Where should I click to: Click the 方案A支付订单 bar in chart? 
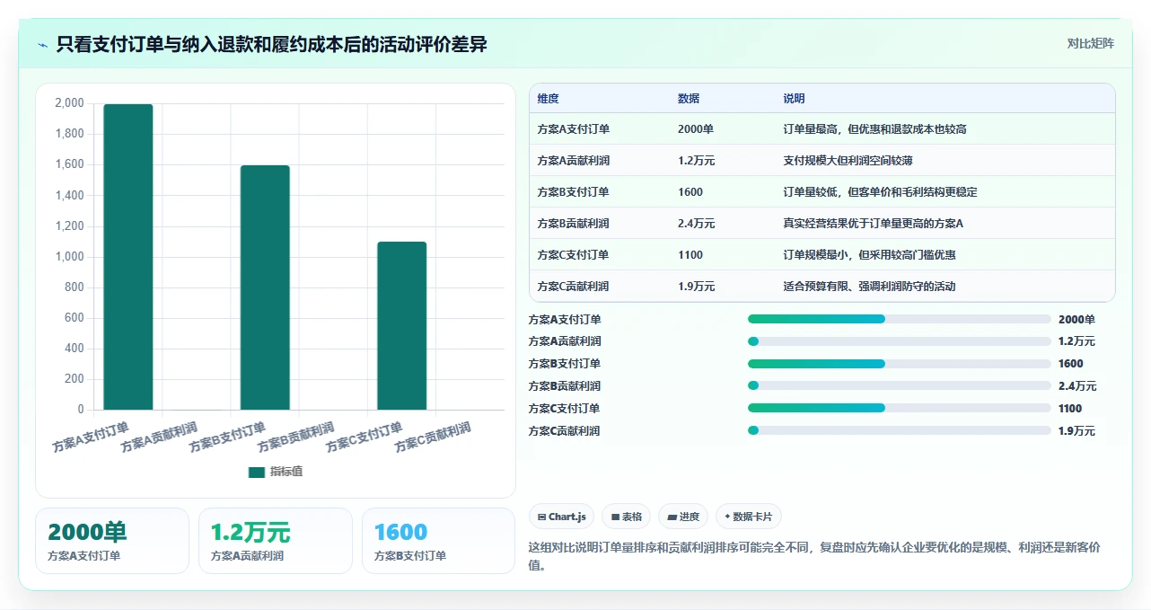coord(128,257)
